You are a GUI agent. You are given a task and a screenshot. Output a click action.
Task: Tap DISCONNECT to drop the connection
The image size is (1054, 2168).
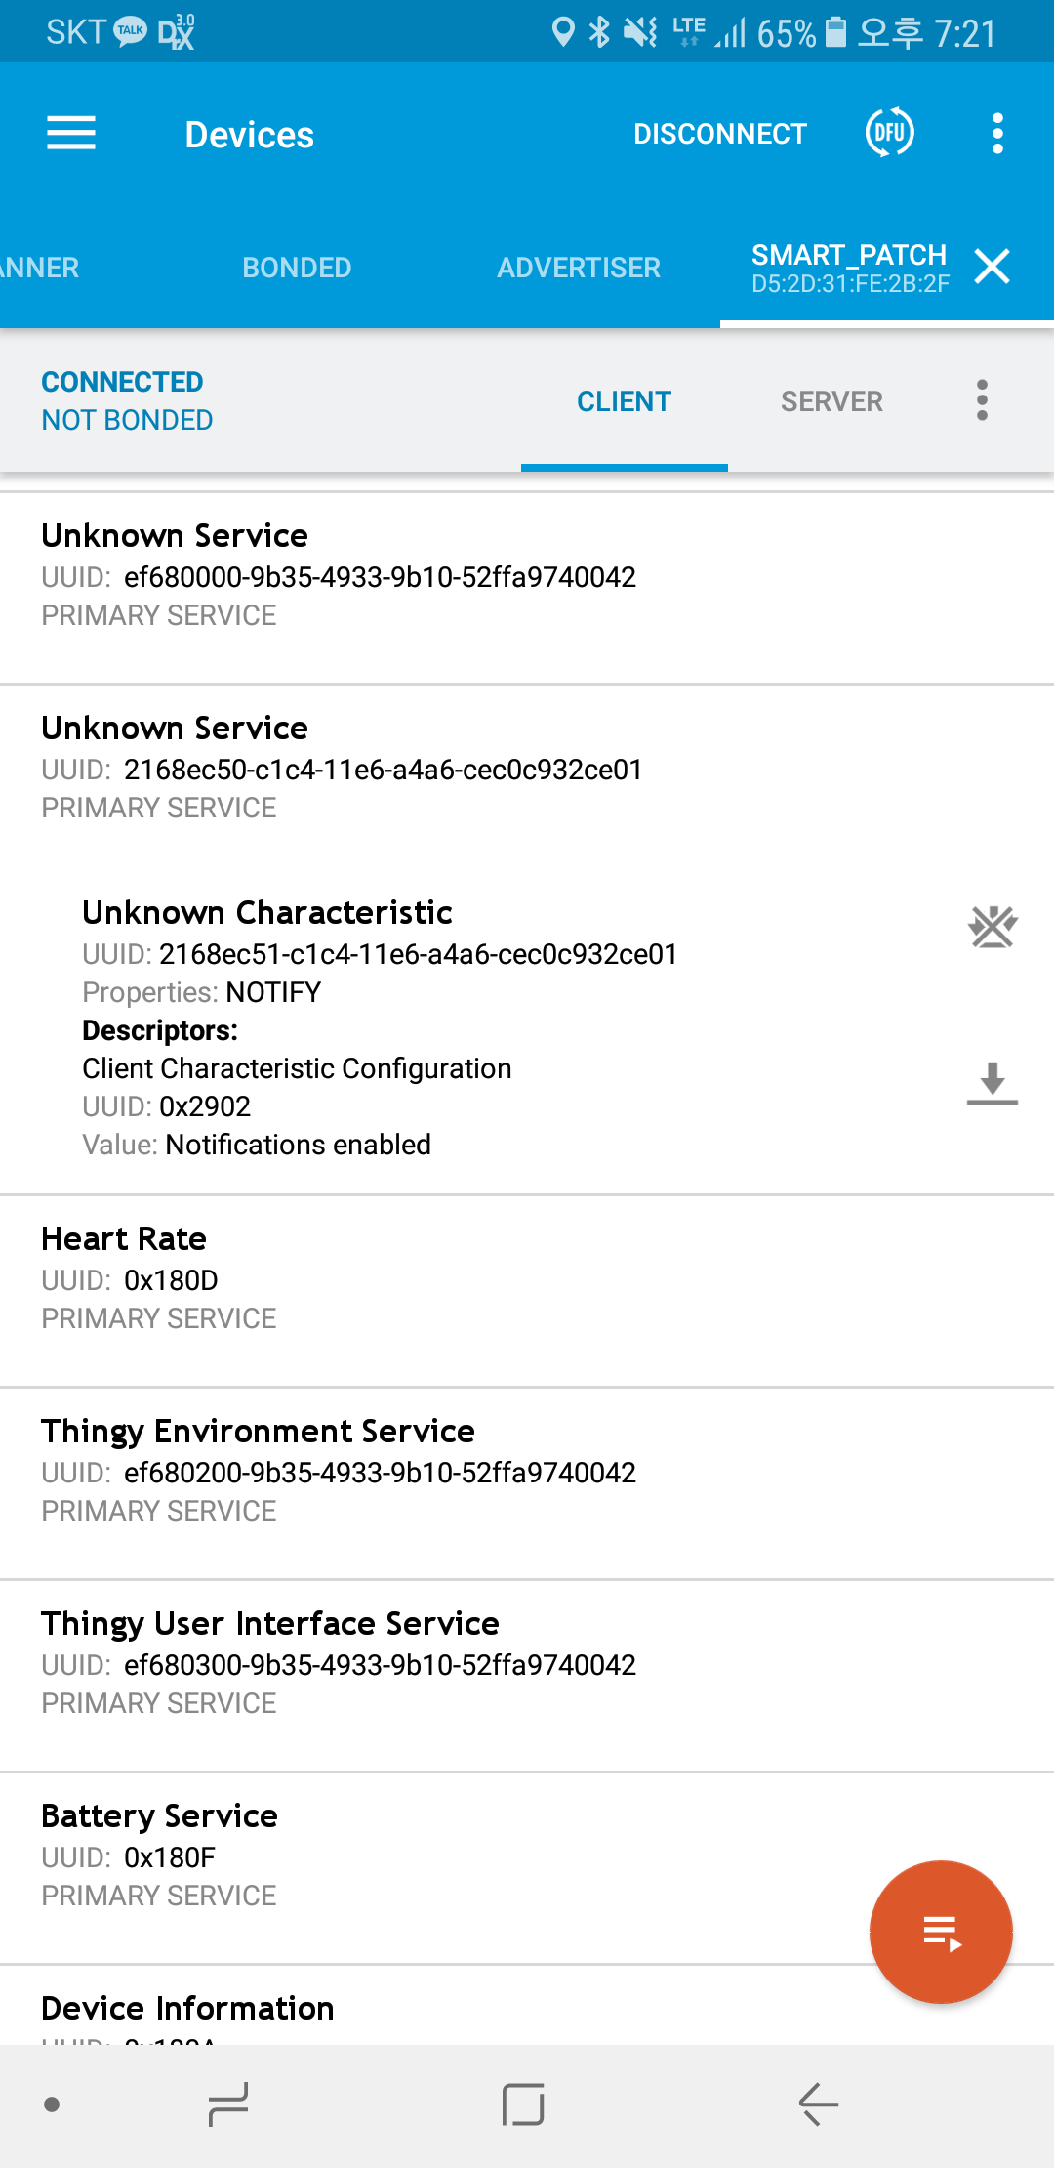(x=720, y=134)
